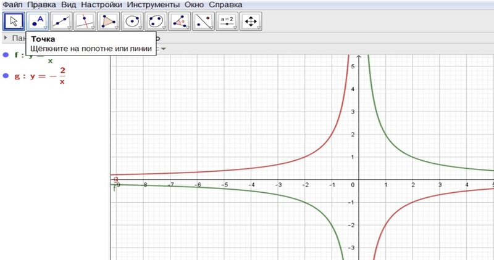This screenshot has width=494, height=260.
Task: Expand the algebra panel header triangle
Action: coord(6,38)
